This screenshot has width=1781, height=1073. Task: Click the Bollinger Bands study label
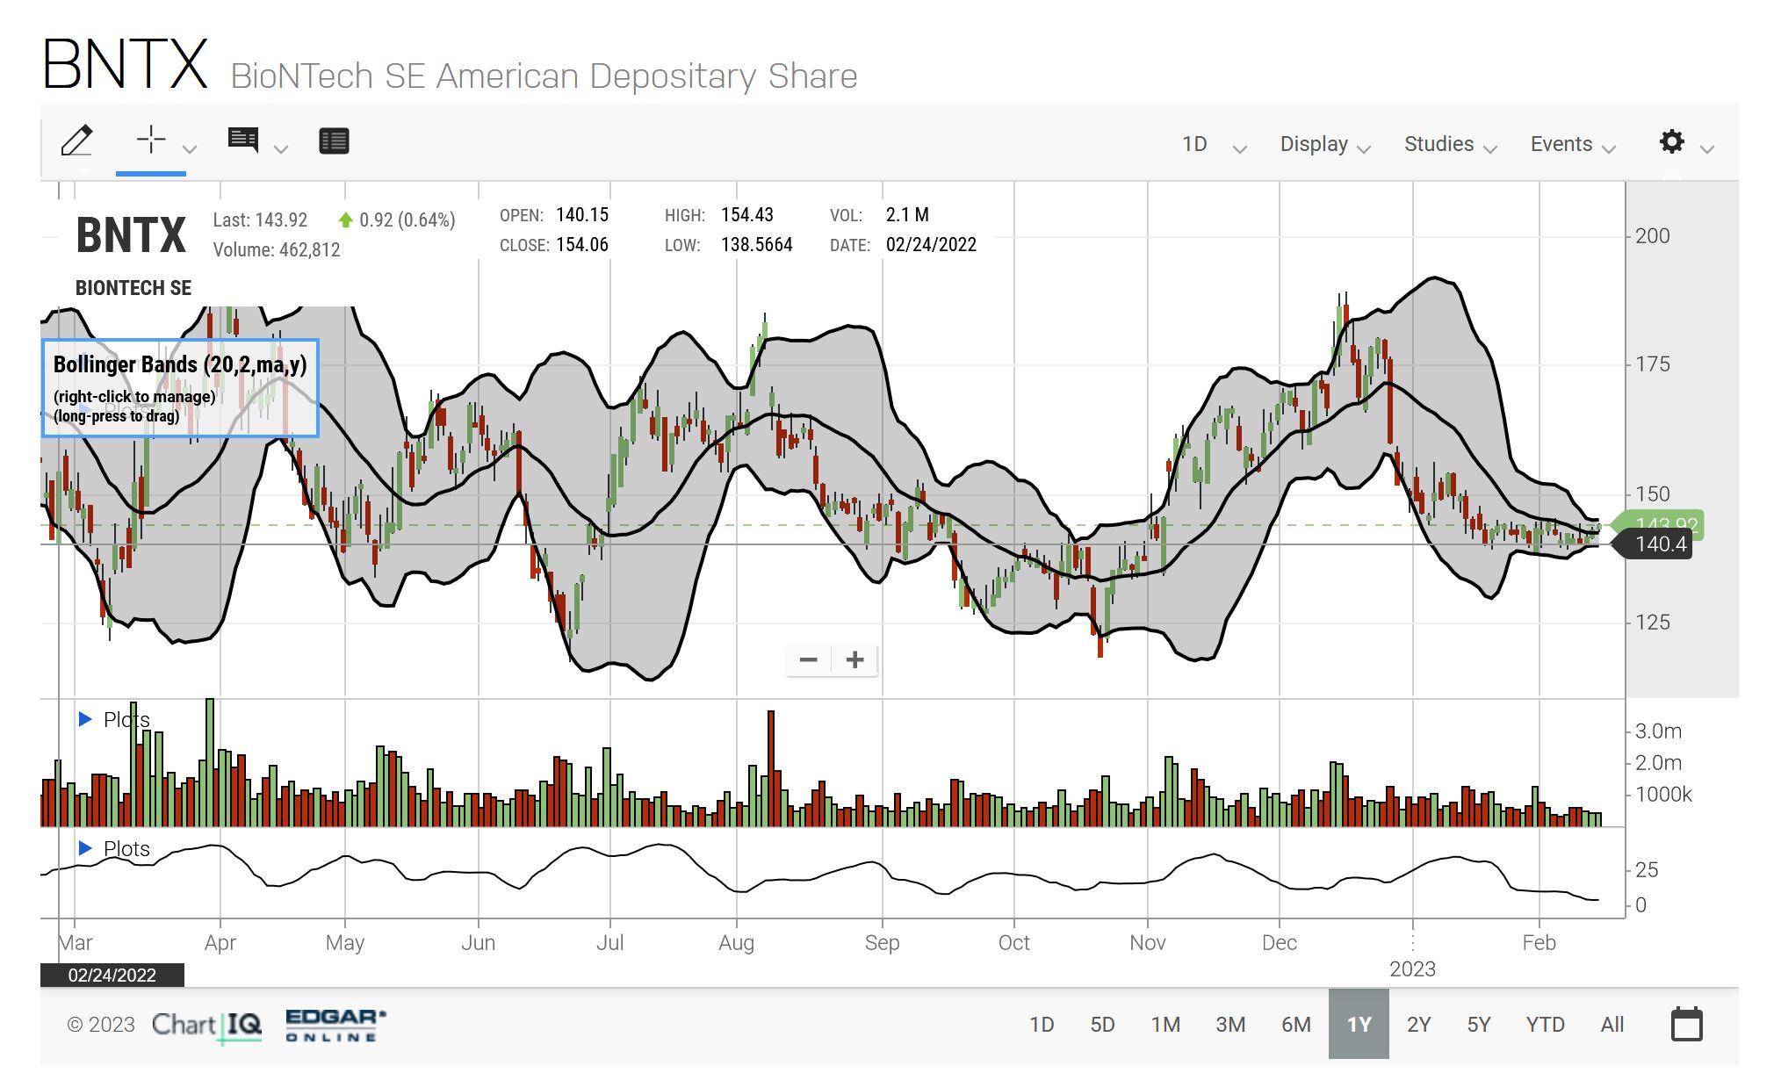pyautogui.click(x=180, y=365)
